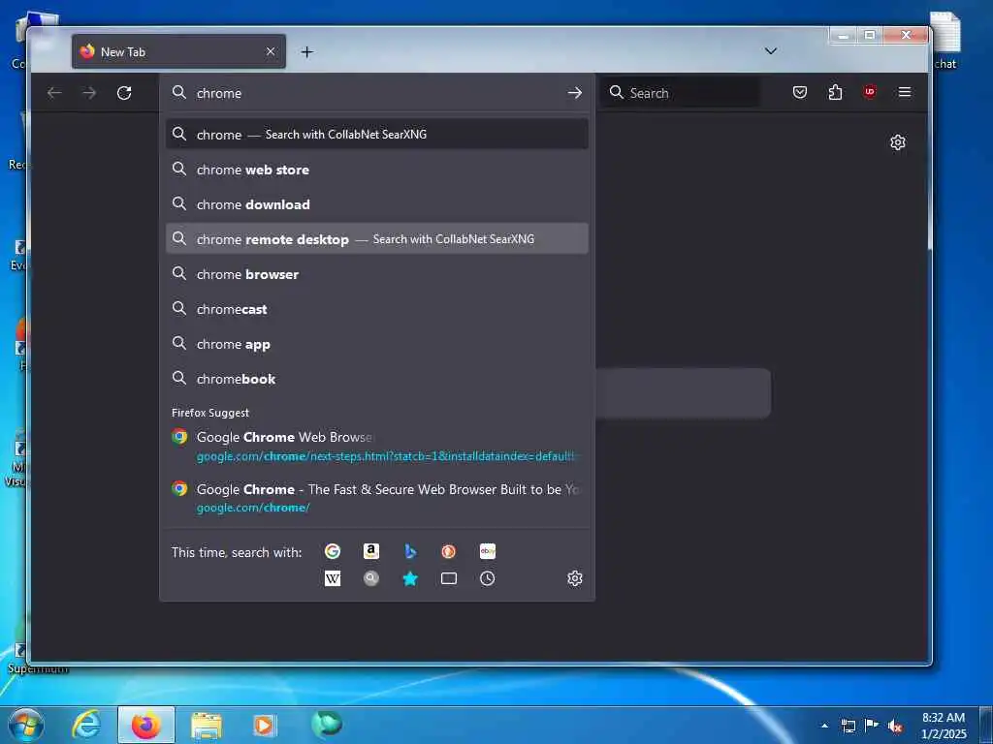The width and height of the screenshot is (993, 744).
Task: Choose the 'chrome web store' suggestion
Action: pos(377,170)
